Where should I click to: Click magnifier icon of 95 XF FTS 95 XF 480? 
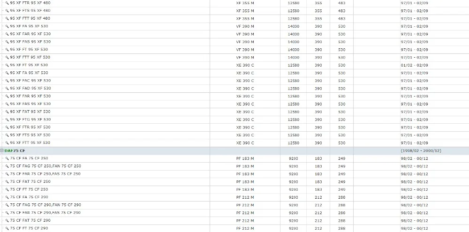tap(7, 10)
